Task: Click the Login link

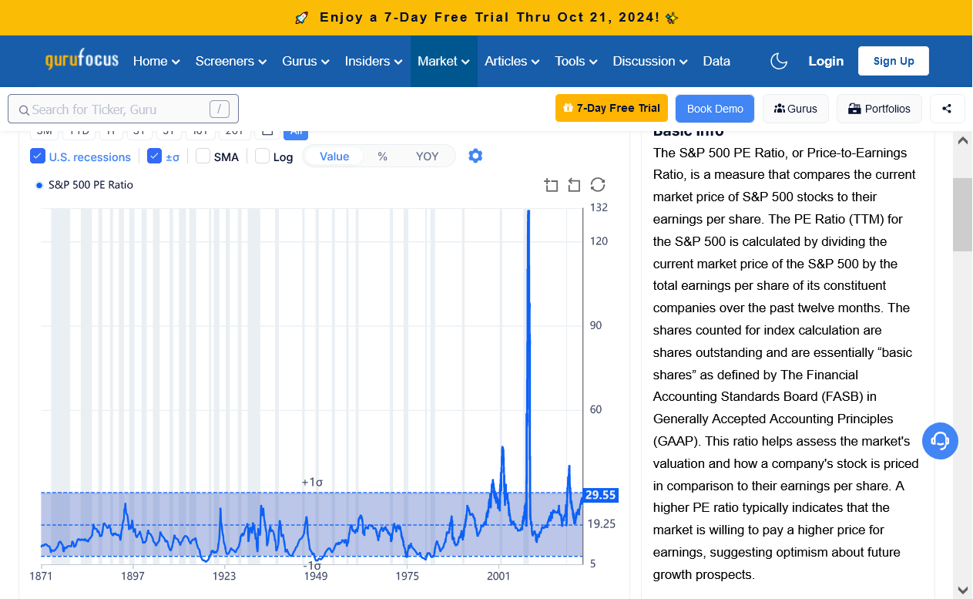Action: click(x=826, y=61)
